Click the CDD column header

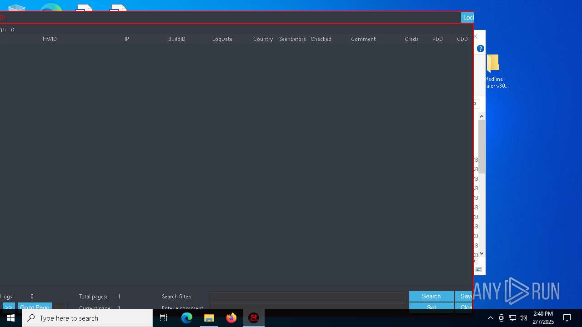[462, 39]
